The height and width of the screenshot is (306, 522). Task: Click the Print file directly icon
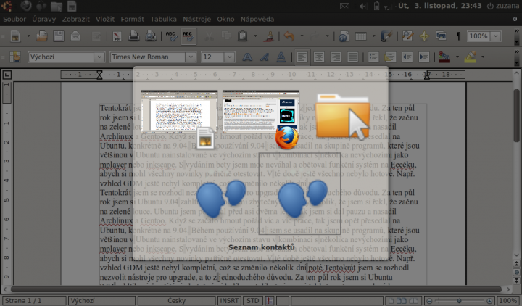tap(133, 36)
